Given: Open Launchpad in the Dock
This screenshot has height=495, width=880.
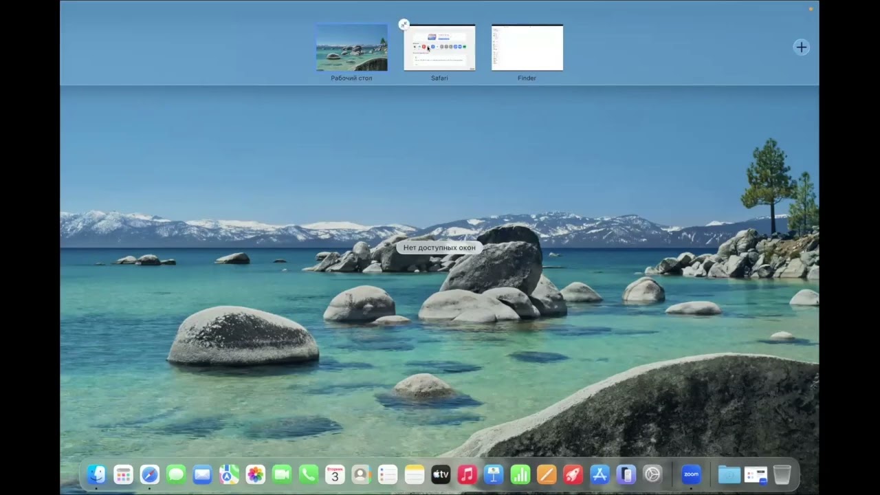Looking at the screenshot, I should [123, 474].
